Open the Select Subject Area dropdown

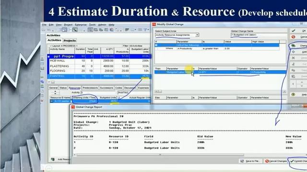click(x=197, y=35)
